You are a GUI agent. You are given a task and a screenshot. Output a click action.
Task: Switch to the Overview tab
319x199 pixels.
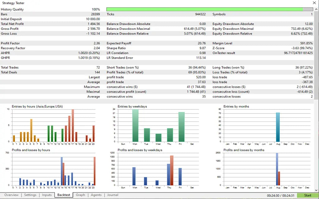(11, 195)
